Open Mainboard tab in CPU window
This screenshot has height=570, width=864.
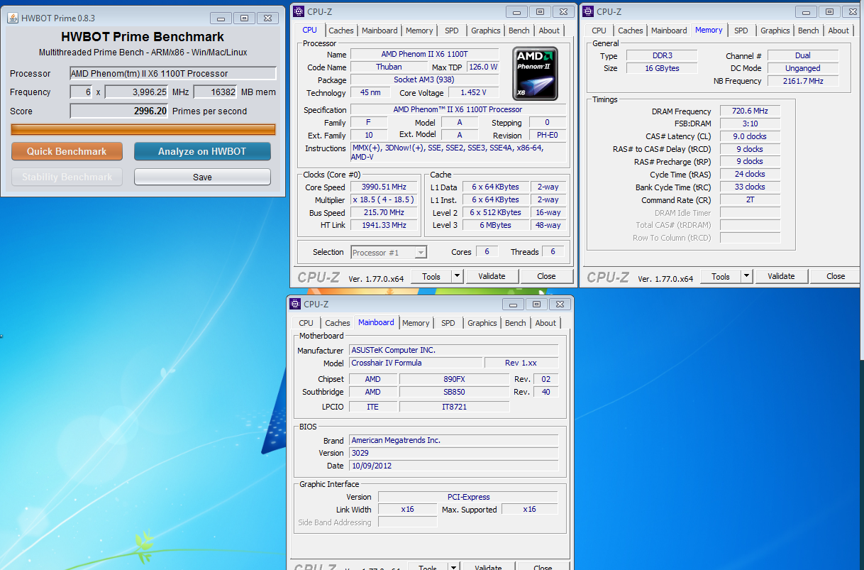[380, 31]
